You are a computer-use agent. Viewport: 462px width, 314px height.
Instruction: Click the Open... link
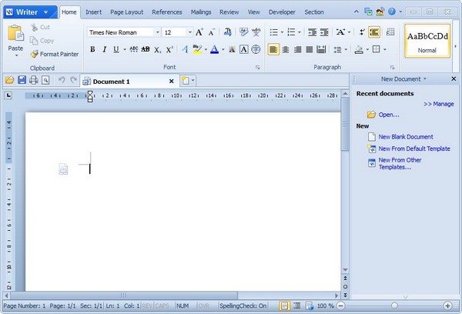389,115
